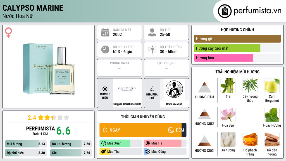286x161 pixels.
Task: Click the perfumer silhouette illustration
Action: 174,89
